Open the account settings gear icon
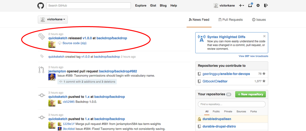306x131 pixels. pyautogui.click(x=258, y=5)
